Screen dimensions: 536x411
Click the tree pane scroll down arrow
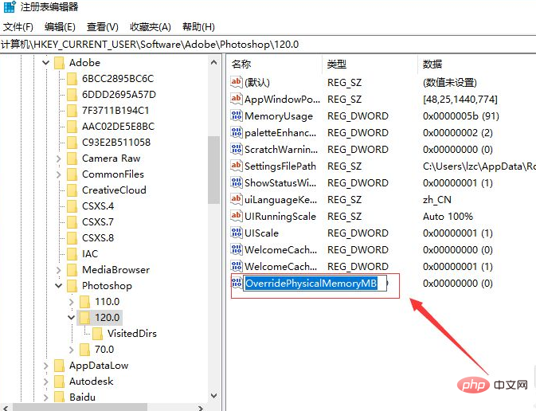tap(214, 396)
